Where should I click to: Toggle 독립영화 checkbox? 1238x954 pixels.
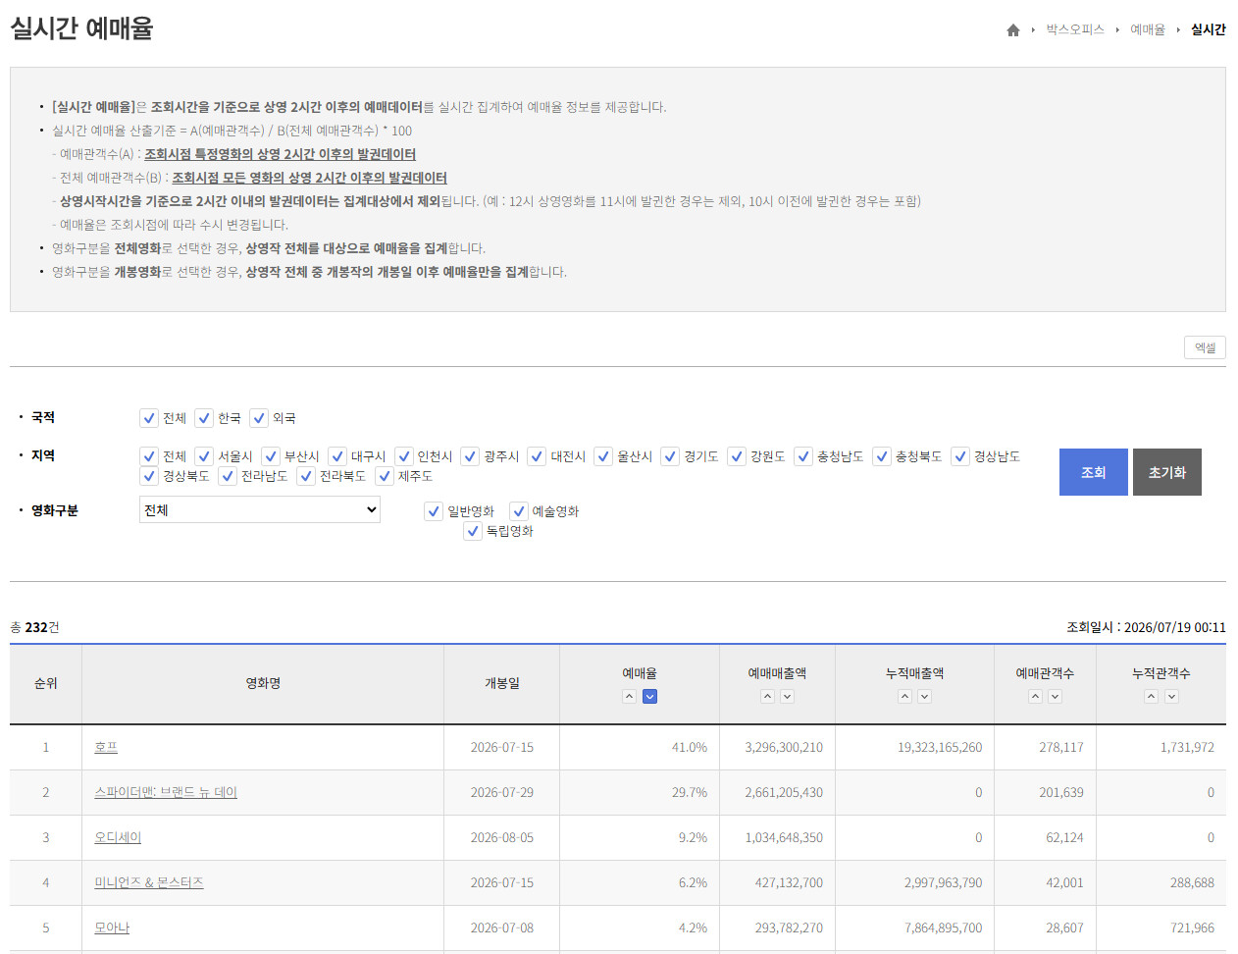(x=473, y=531)
